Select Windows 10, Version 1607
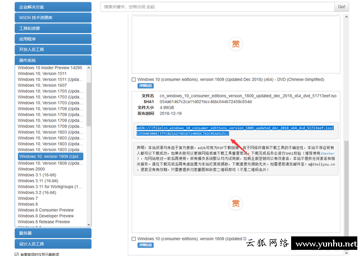This screenshot has width=359, height=256. point(43,85)
